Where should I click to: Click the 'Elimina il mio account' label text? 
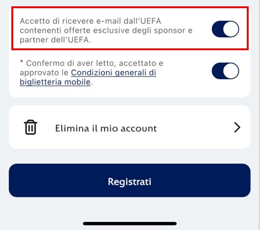click(106, 128)
